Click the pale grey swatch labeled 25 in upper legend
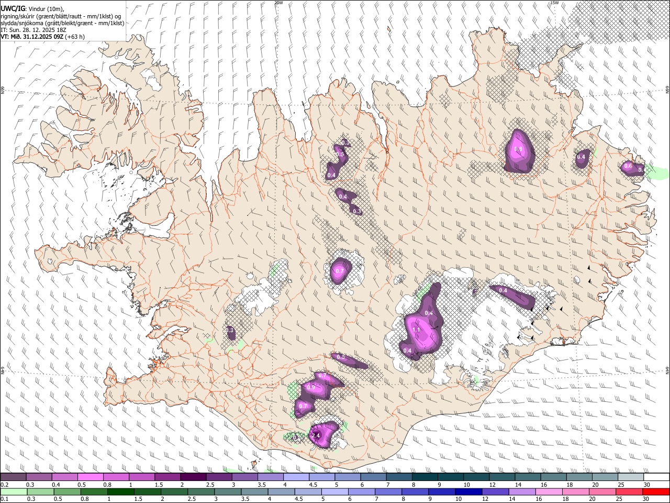The image size is (670, 503). (x=631, y=477)
